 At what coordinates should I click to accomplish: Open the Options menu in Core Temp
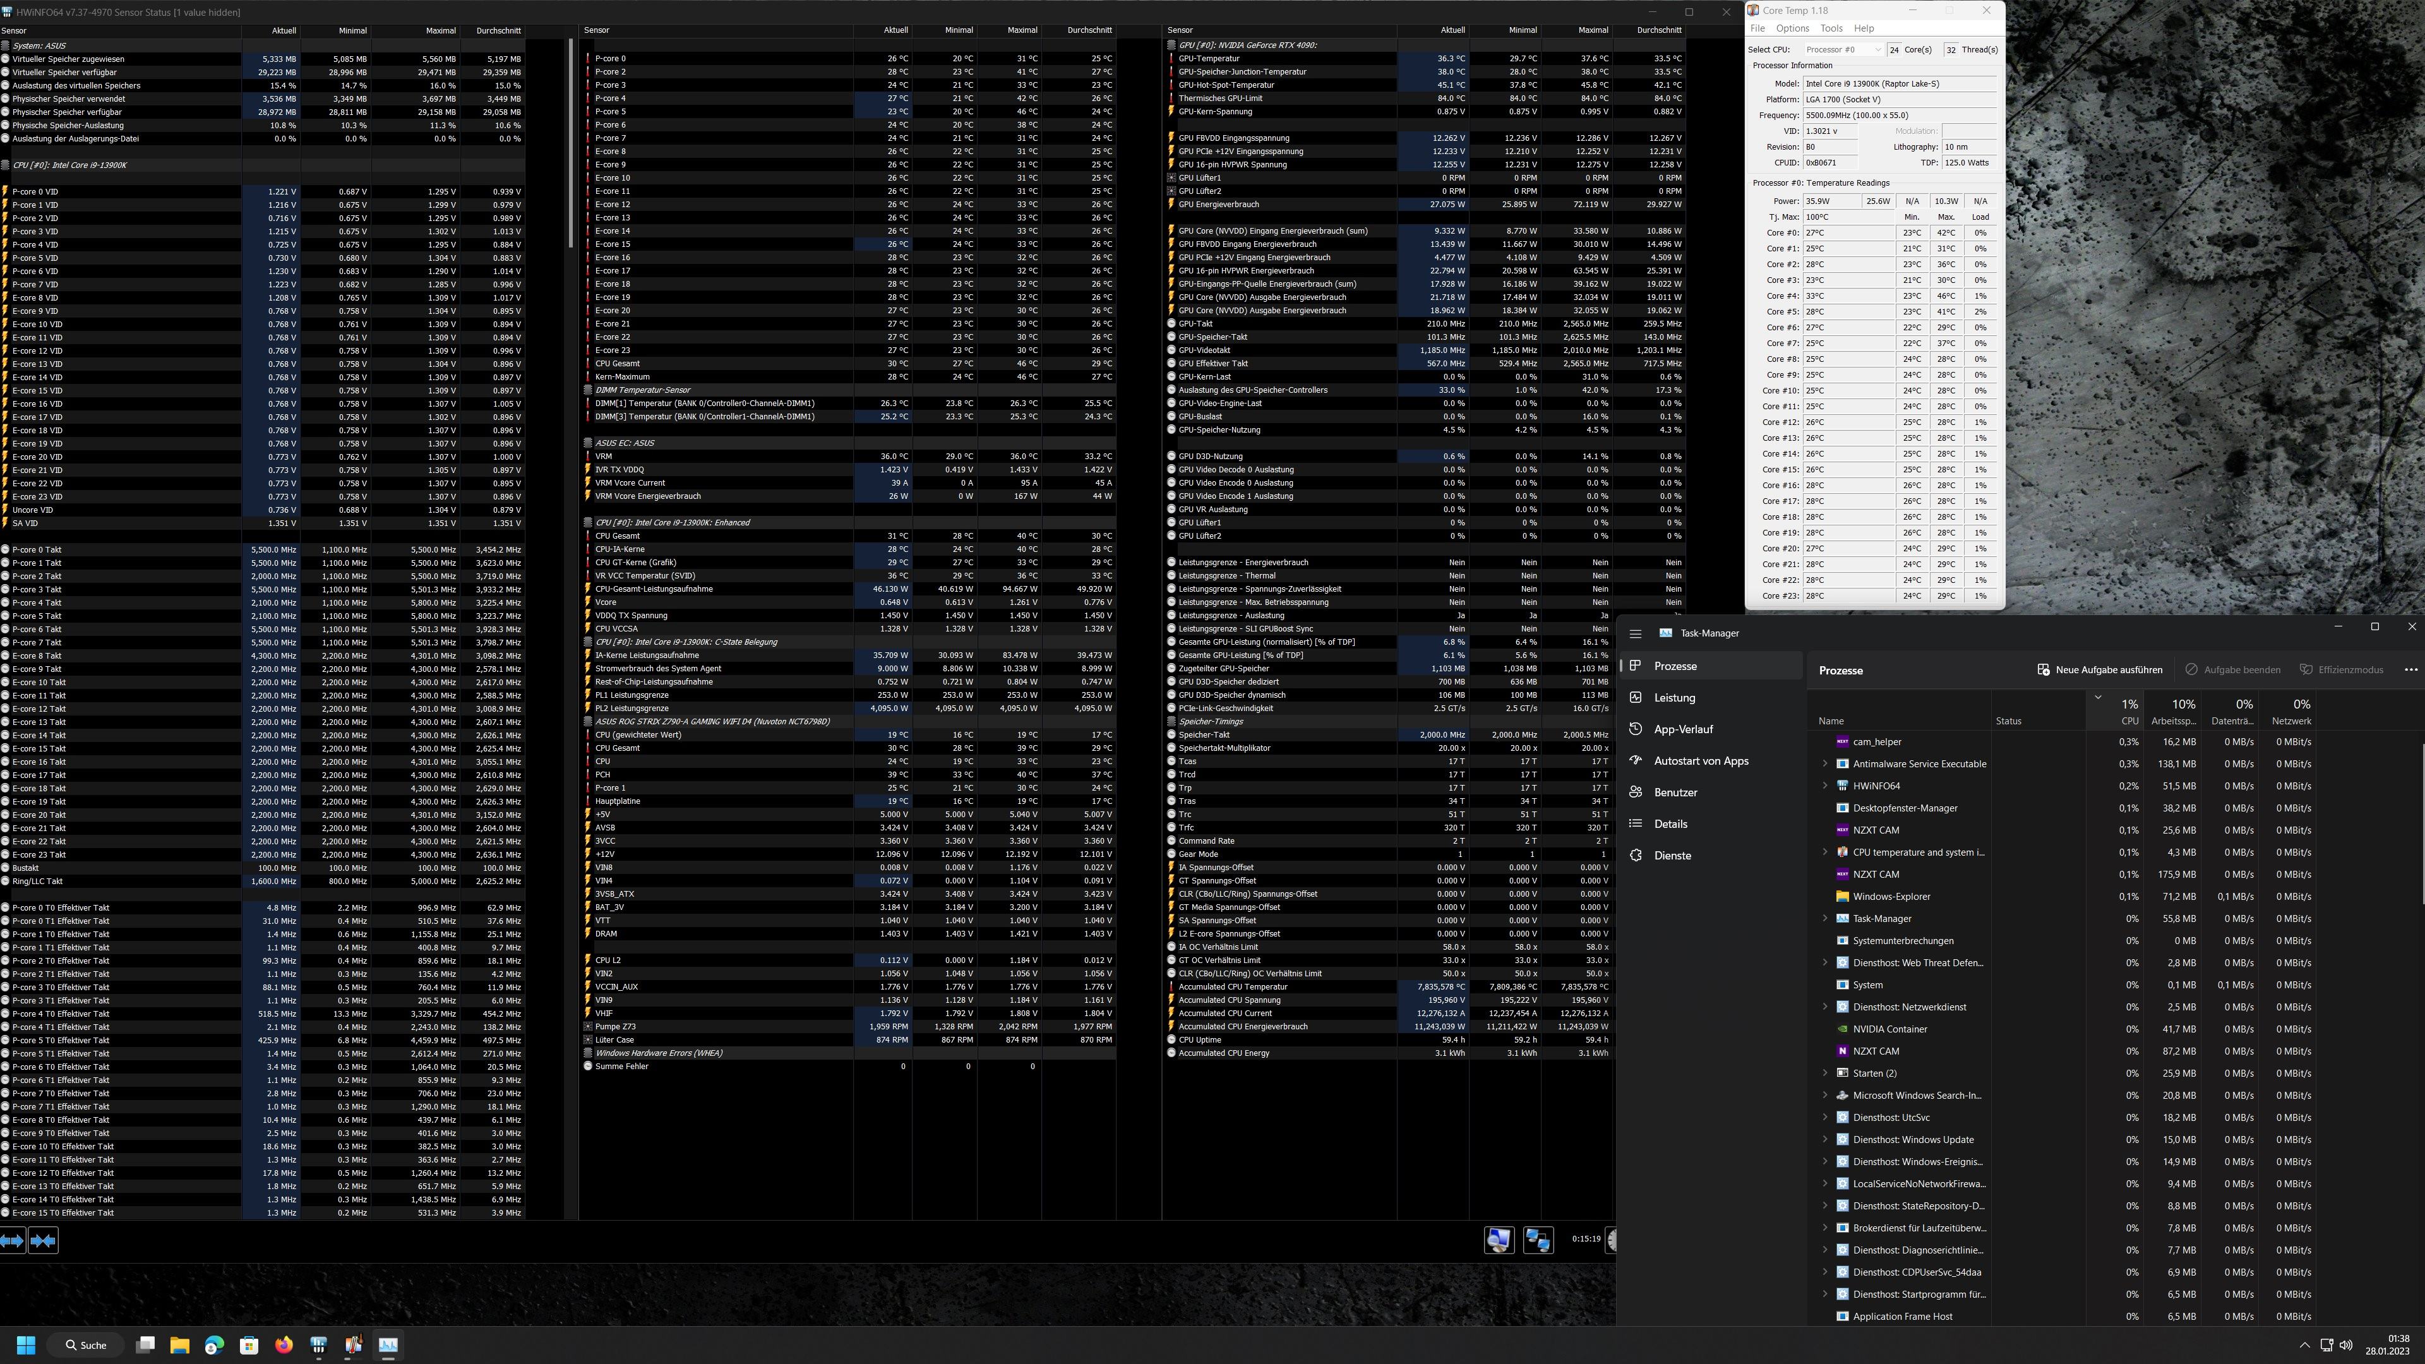[x=1792, y=28]
